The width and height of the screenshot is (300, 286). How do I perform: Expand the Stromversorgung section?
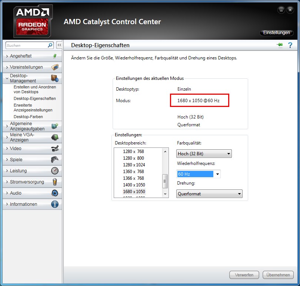click(x=7, y=182)
